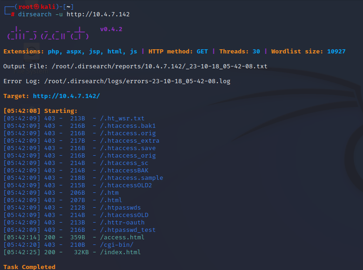The width and height of the screenshot is (363, 270).
Task: Click the /.htm result
Action: click(109, 192)
